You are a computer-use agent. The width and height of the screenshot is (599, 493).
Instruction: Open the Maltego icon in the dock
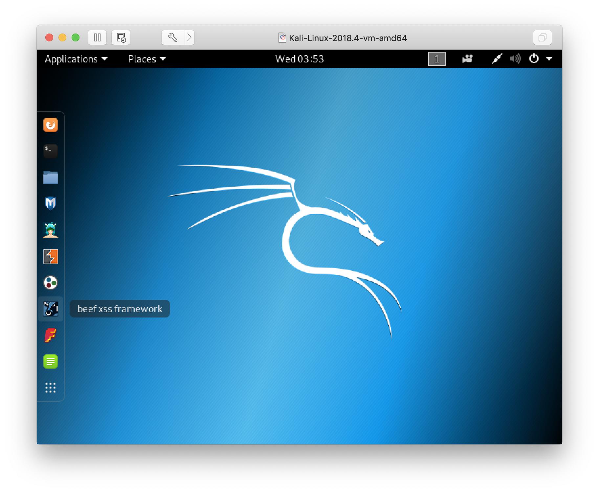[51, 283]
